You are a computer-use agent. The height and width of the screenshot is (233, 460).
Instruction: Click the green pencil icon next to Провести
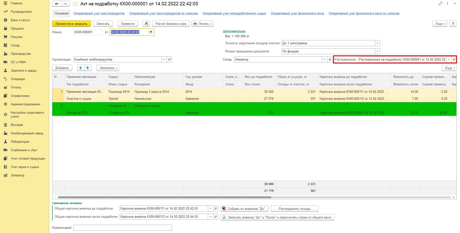click(146, 24)
